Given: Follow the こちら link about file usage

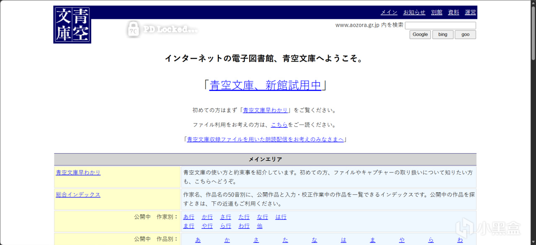Looking at the screenshot, I should (x=279, y=125).
